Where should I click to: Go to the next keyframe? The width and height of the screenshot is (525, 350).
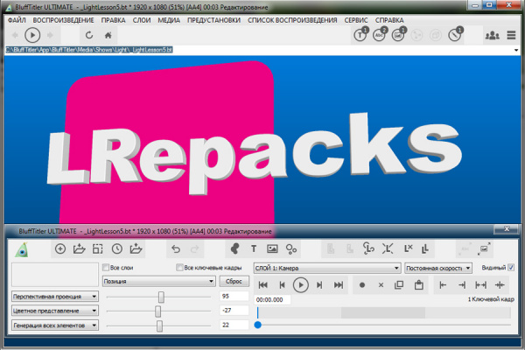point(319,285)
